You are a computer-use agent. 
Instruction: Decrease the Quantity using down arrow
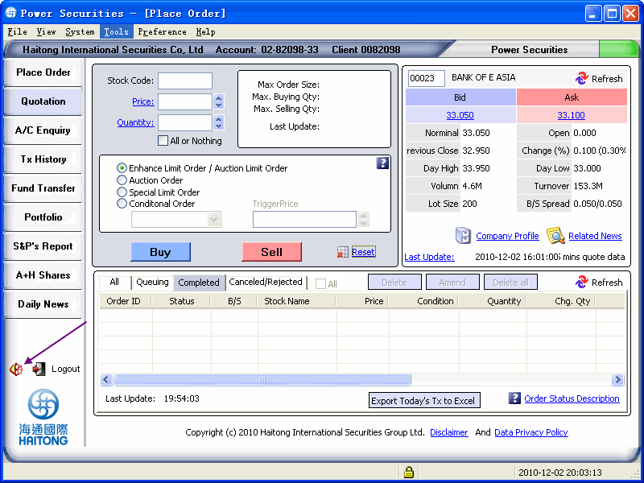tap(218, 126)
